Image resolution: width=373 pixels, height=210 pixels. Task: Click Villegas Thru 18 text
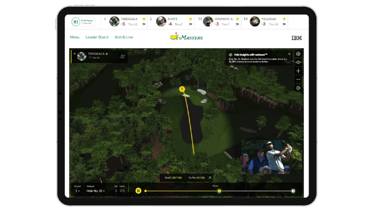click(x=273, y=24)
